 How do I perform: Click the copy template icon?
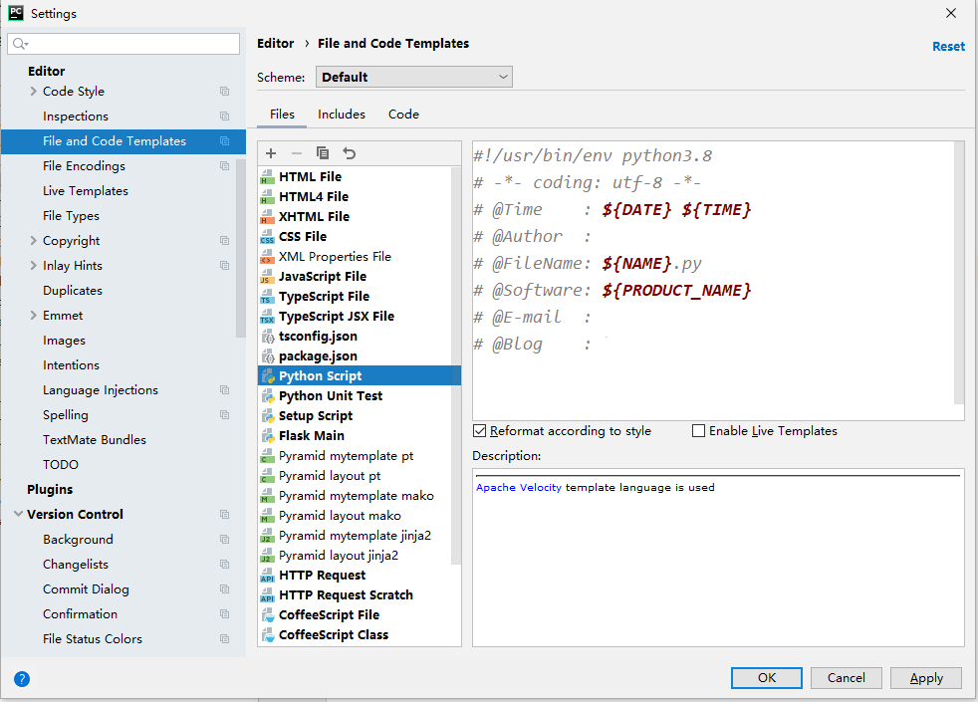pos(323,152)
